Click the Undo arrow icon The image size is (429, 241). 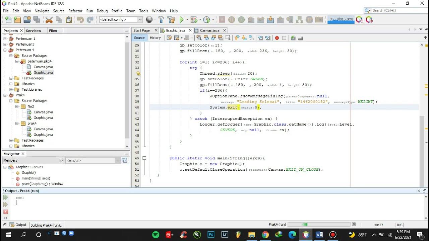80,20
